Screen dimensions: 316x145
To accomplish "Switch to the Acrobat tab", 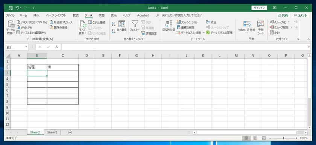I will coord(143,15).
